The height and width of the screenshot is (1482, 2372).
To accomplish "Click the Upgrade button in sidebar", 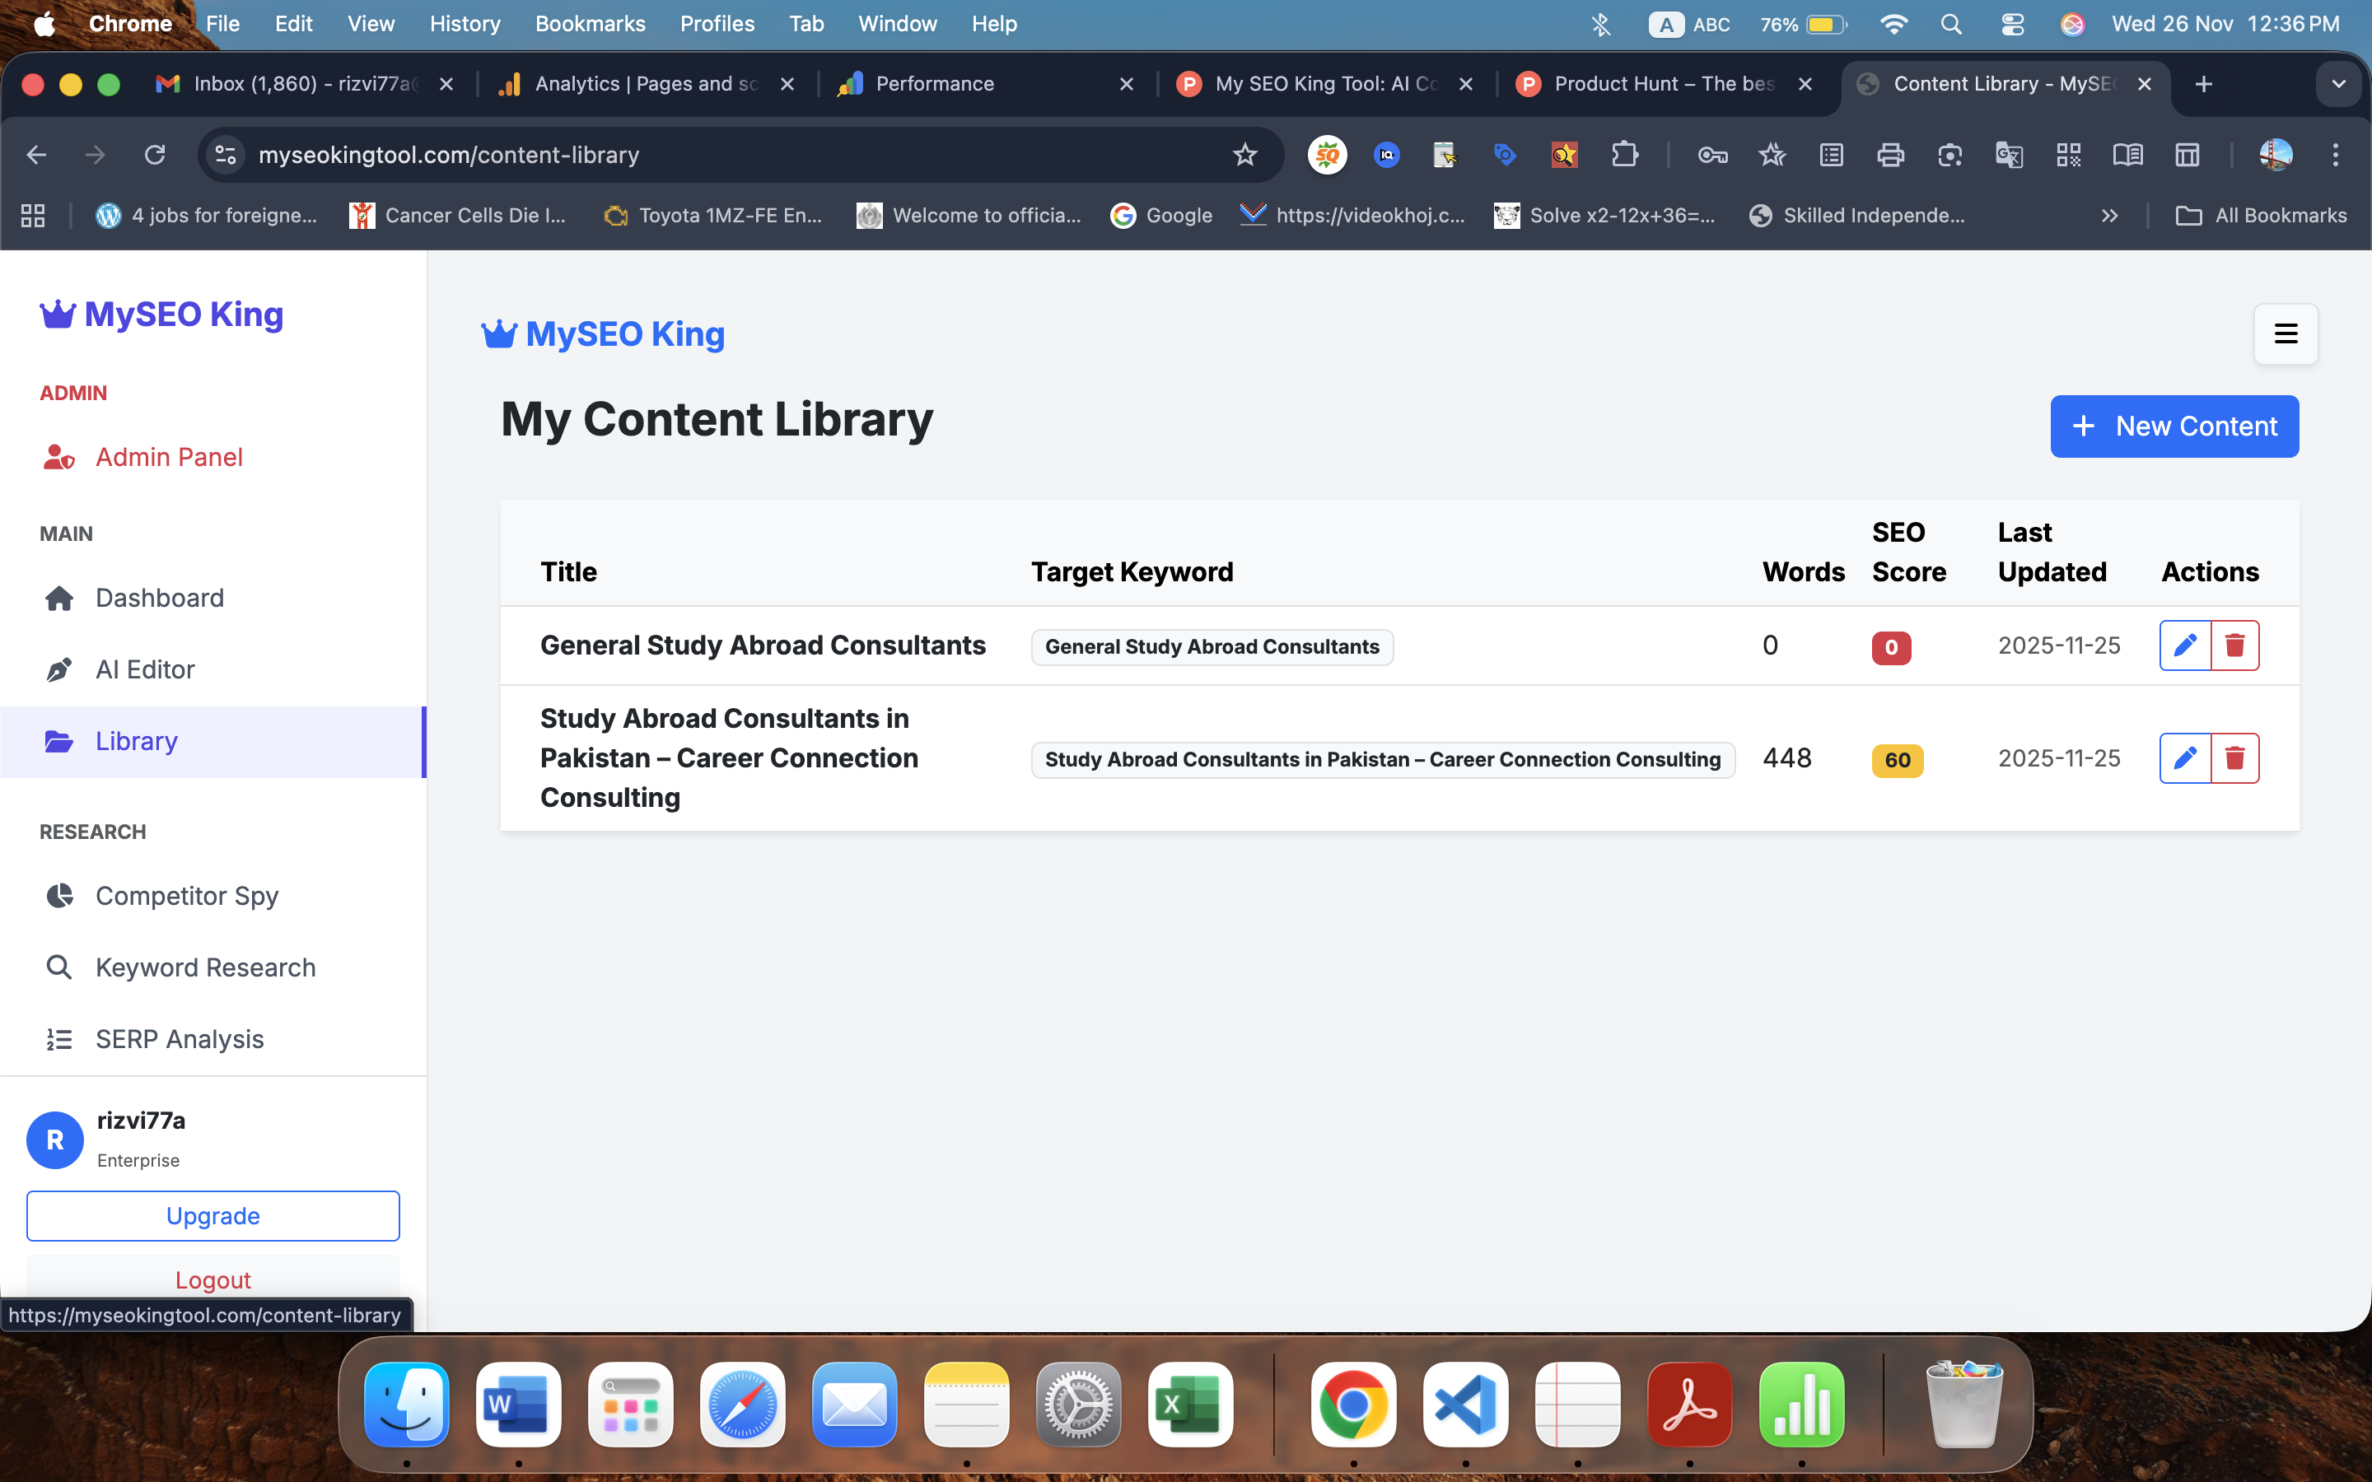I will [x=212, y=1215].
